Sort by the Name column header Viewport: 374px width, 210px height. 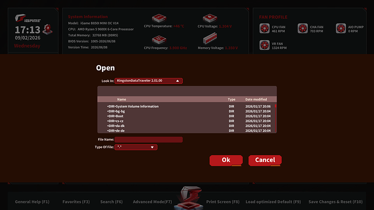pyautogui.click(x=121, y=99)
